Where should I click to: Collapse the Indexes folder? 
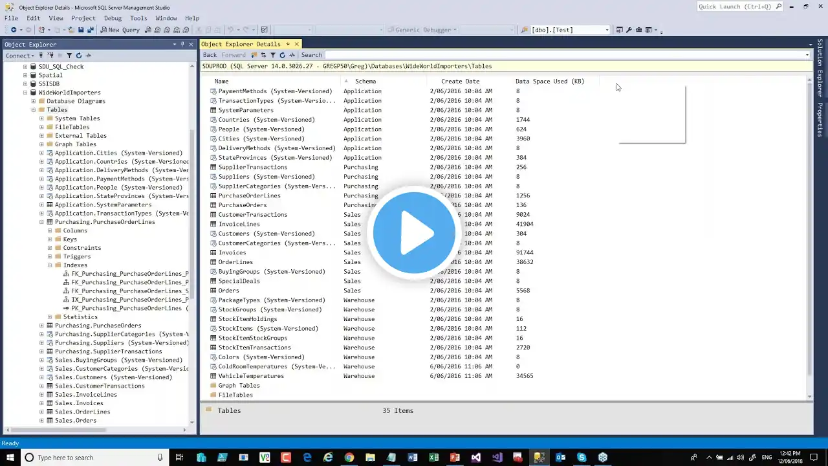(x=50, y=265)
